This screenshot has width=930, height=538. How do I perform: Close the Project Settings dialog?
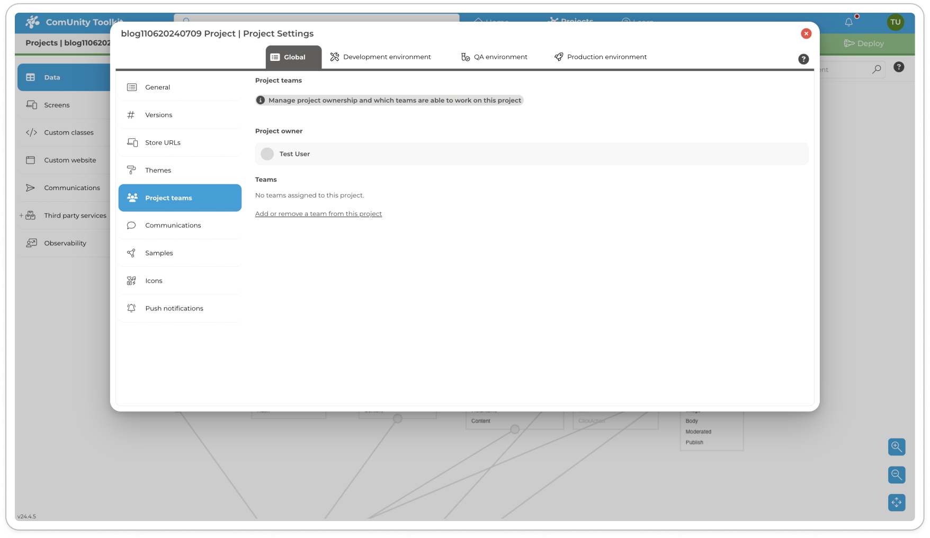pos(806,33)
